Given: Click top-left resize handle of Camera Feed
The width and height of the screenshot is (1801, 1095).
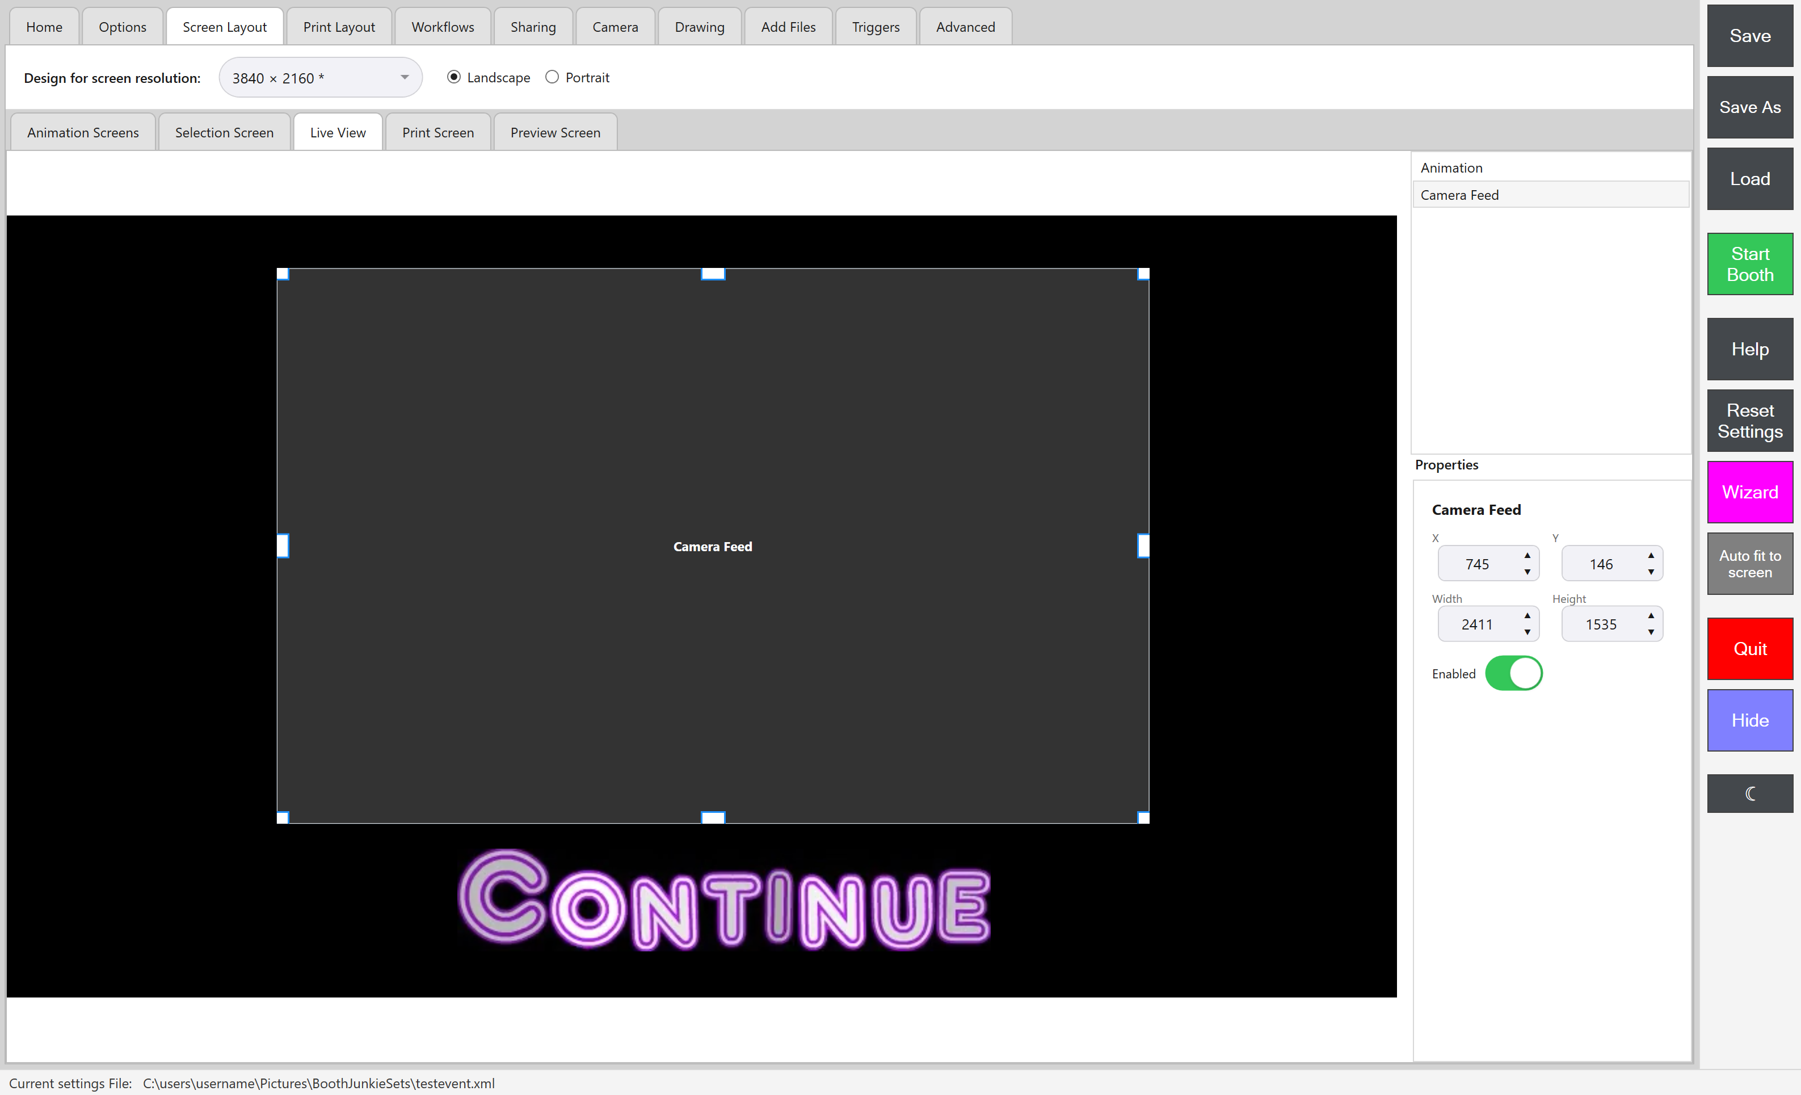Looking at the screenshot, I should [283, 274].
